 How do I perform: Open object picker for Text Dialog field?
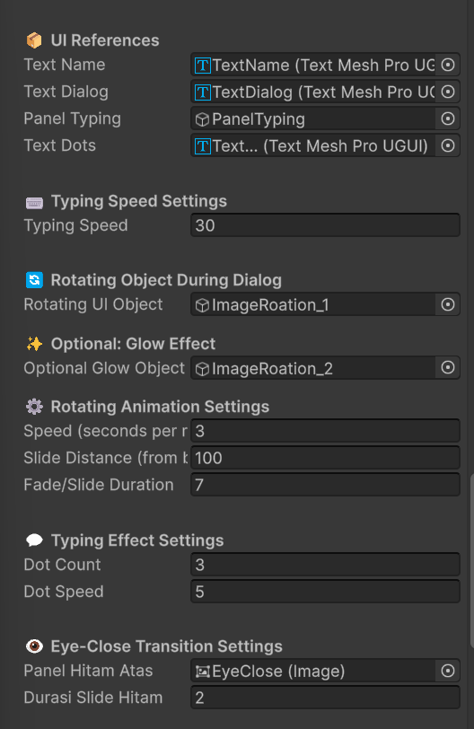pyautogui.click(x=447, y=92)
